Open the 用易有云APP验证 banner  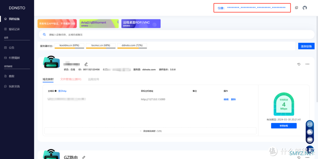[x=57, y=23]
